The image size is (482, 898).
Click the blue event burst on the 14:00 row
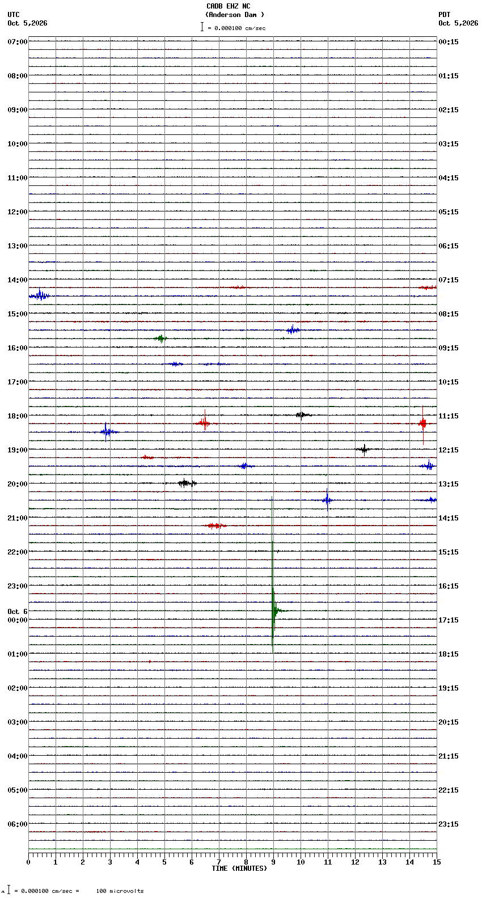pos(39,295)
